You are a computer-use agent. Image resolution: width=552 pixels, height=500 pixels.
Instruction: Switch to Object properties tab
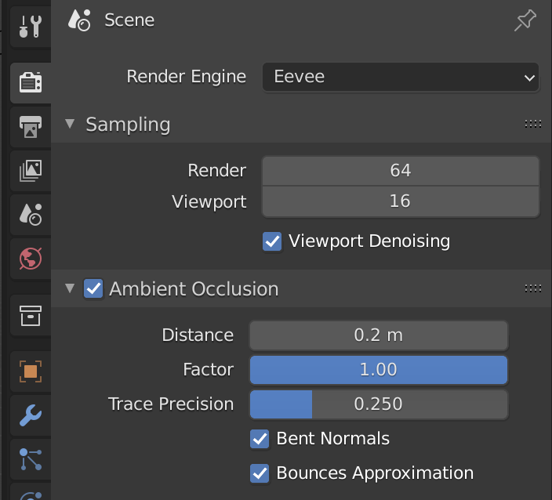[31, 371]
